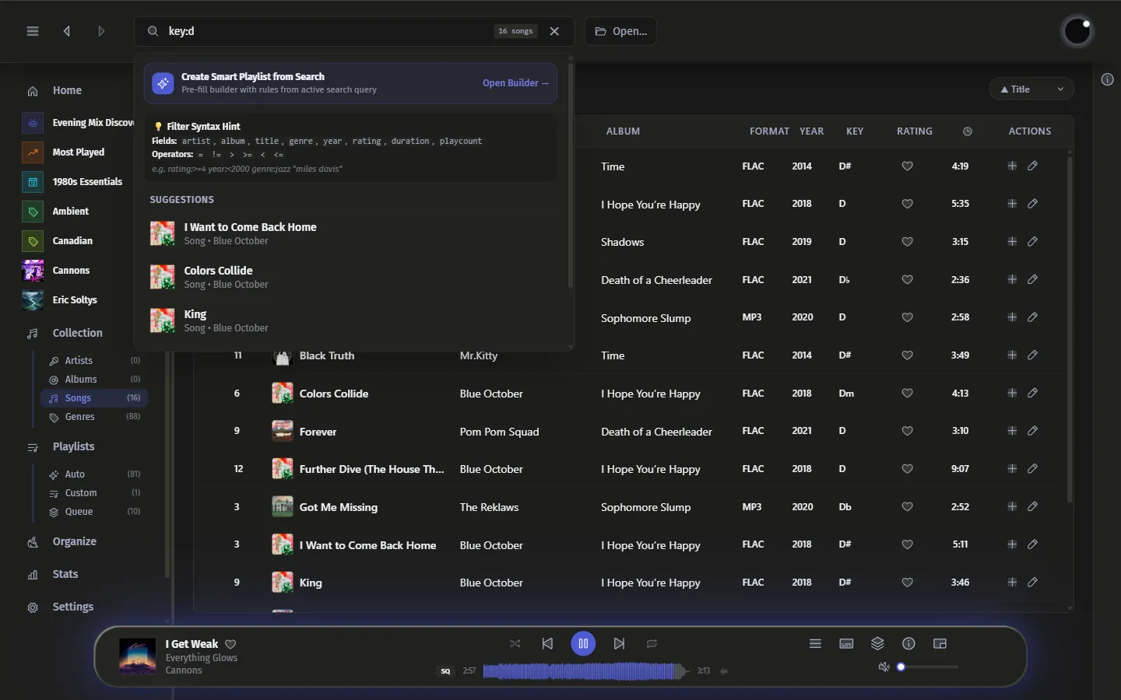Open Evening Mix Discovery playlist
This screenshot has width=1121, height=700.
point(78,123)
